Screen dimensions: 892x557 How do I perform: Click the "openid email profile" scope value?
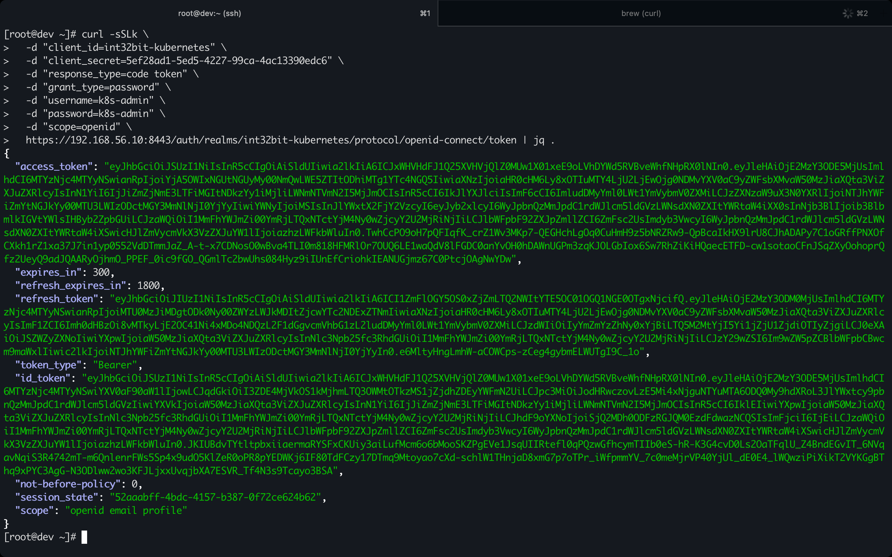pyautogui.click(x=126, y=511)
